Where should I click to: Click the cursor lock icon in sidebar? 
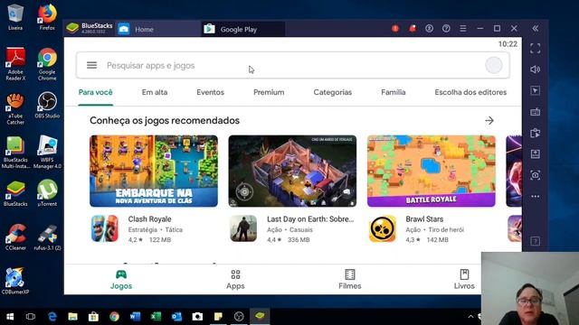tap(535, 90)
